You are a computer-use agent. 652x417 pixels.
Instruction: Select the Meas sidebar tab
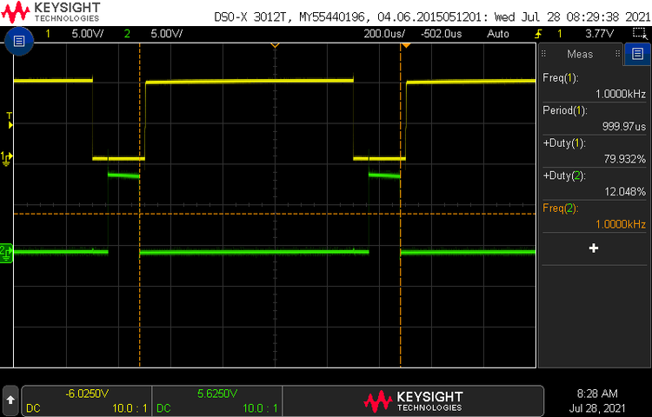[580, 54]
